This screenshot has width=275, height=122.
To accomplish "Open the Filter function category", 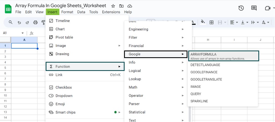I will (x=157, y=37).
